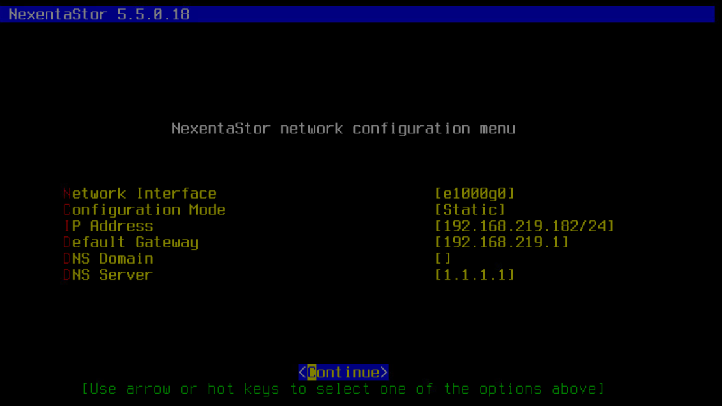Select the Network Interface menu option
This screenshot has width=722, height=406.
point(139,194)
